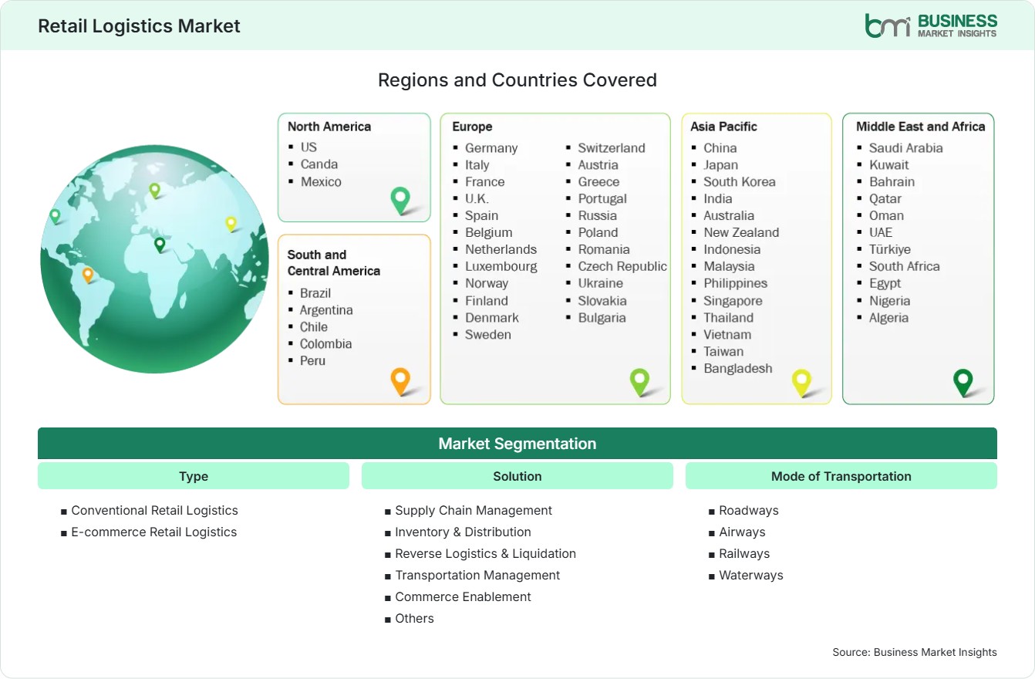Click the light green pin in Europe card

pos(639,381)
